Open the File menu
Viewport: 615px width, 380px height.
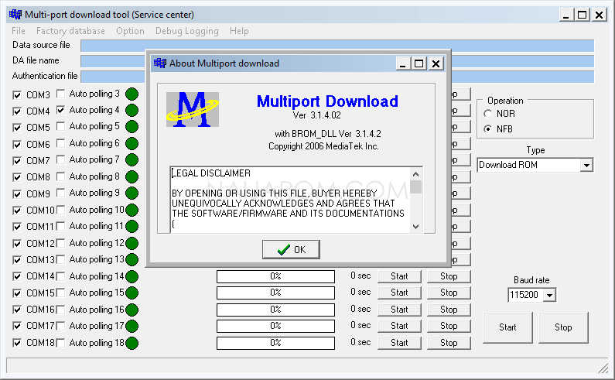[19, 31]
